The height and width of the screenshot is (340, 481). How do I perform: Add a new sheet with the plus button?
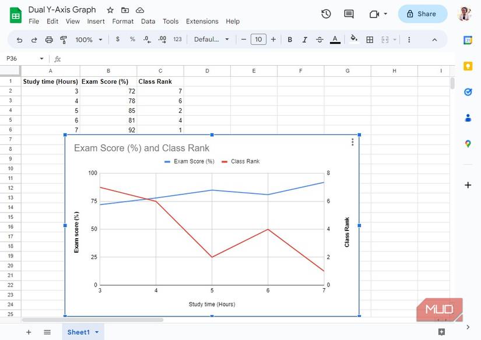tap(28, 332)
